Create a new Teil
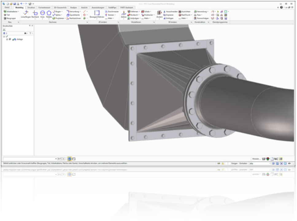This screenshot has width=297, height=221. [7, 15]
